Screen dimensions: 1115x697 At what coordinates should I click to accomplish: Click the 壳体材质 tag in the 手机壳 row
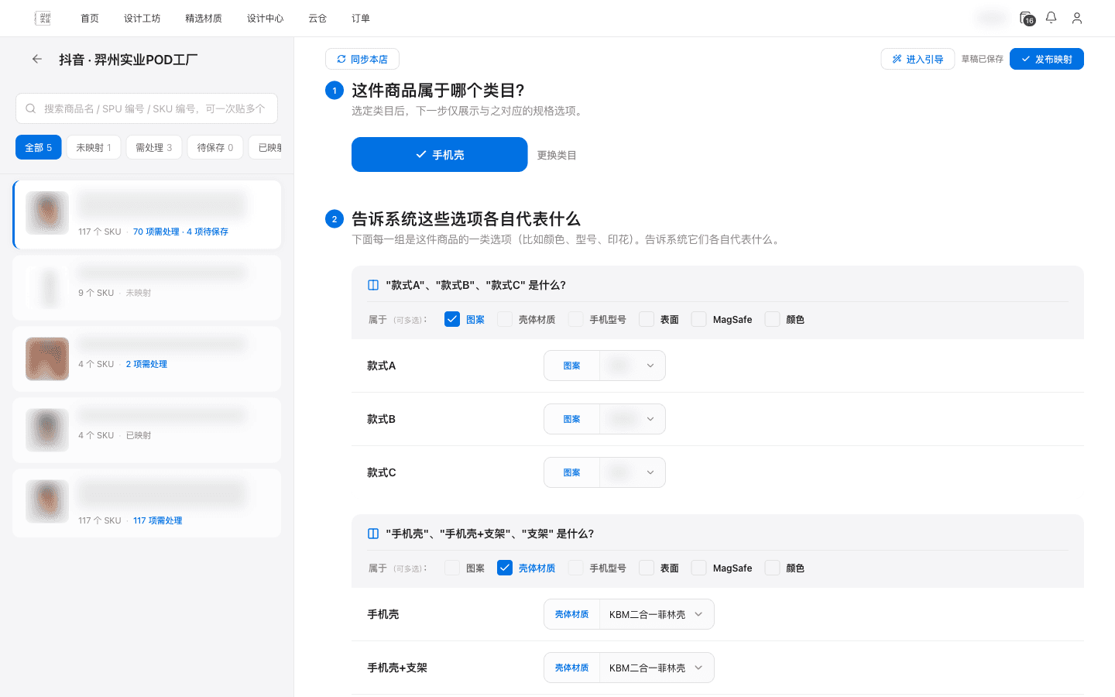[x=571, y=614]
